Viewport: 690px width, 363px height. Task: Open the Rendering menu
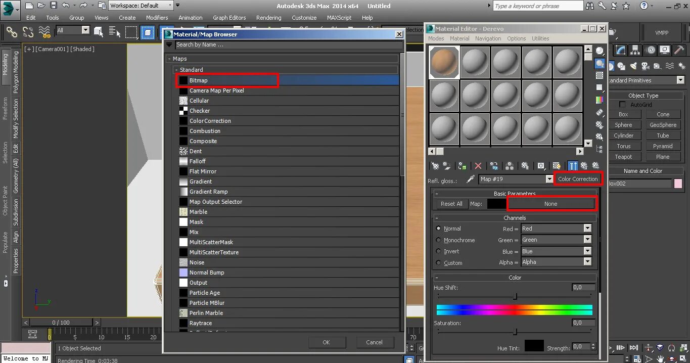[x=268, y=18]
